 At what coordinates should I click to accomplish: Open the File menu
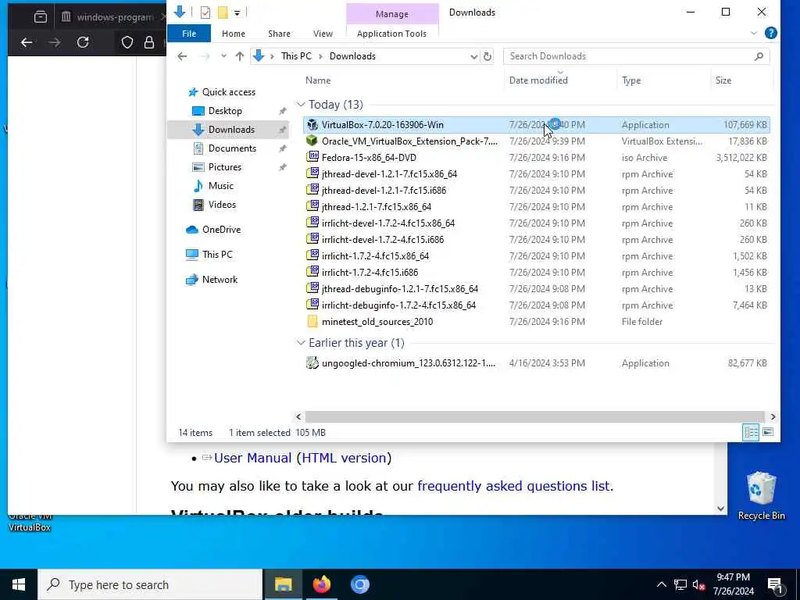tap(189, 33)
